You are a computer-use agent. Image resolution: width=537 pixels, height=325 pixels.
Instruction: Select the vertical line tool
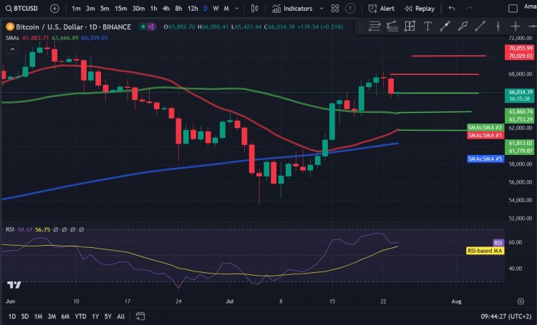[498, 26]
